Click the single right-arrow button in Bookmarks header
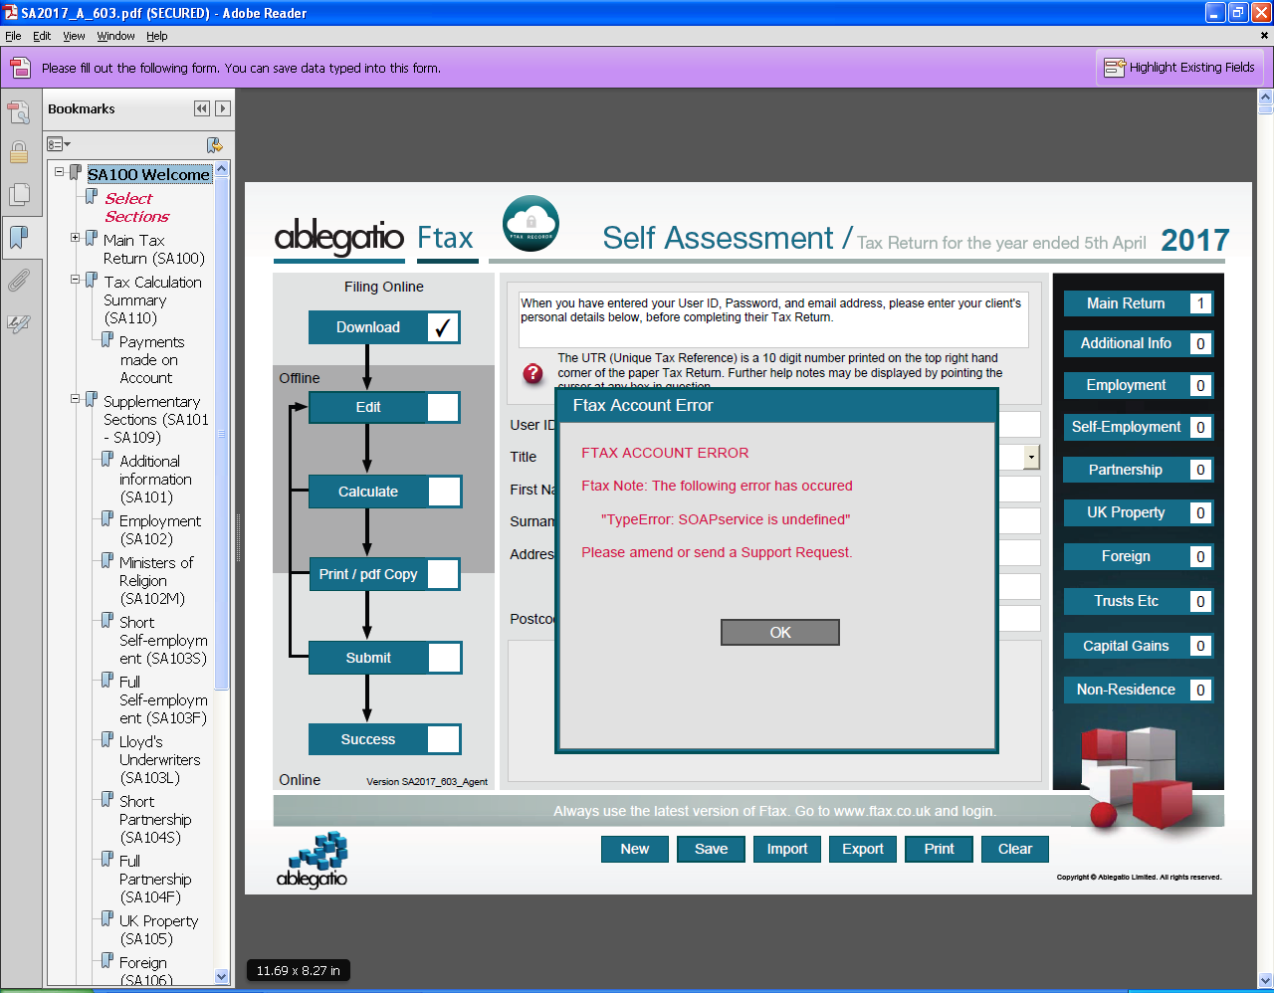The height and width of the screenshot is (993, 1274). click(x=223, y=108)
